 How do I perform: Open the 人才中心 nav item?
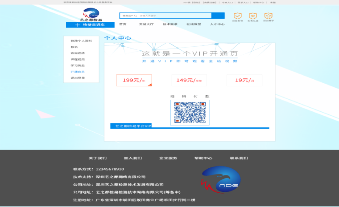point(217,24)
